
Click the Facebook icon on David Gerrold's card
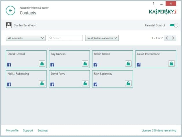click(9, 64)
